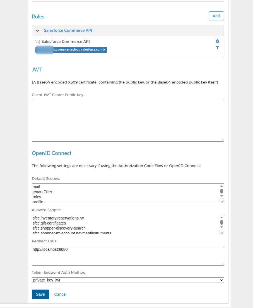Open the tenant filter icon for the role
This screenshot has height=308, width=253.
coord(217,48)
